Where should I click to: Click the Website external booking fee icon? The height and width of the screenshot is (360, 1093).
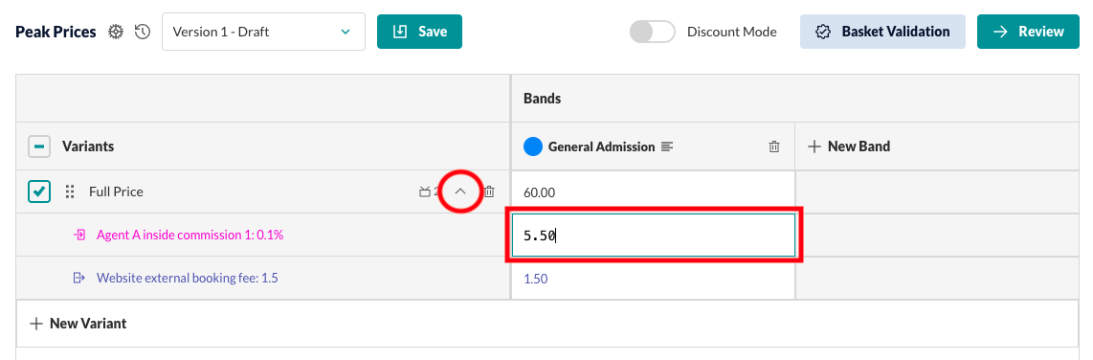[x=78, y=279]
